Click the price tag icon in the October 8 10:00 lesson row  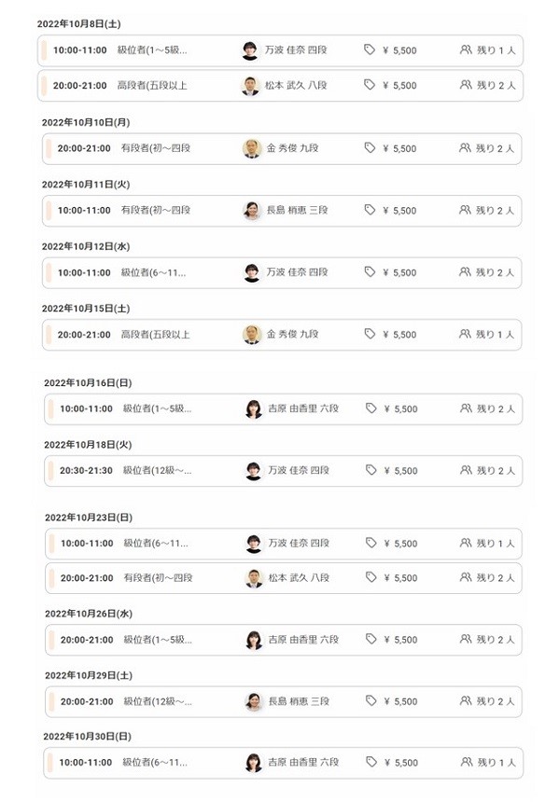click(370, 50)
